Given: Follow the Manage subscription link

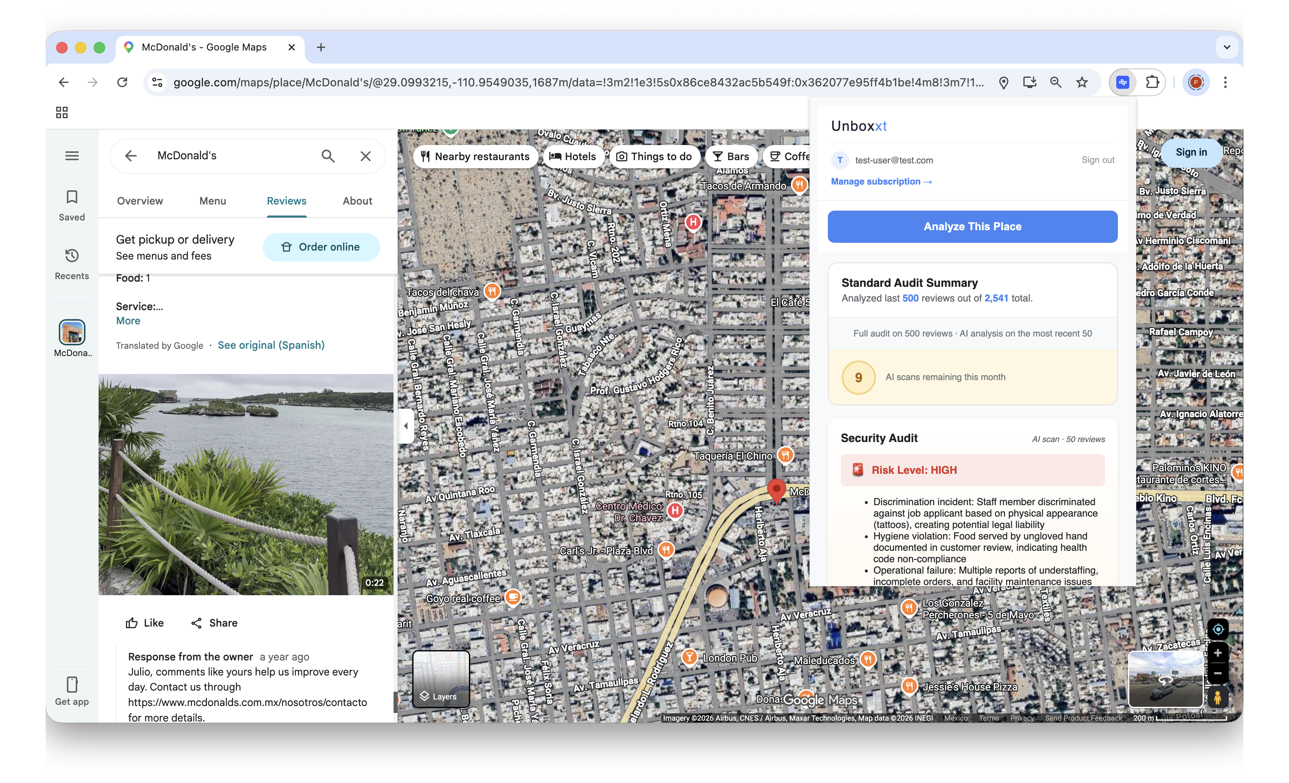Looking at the screenshot, I should (x=881, y=182).
